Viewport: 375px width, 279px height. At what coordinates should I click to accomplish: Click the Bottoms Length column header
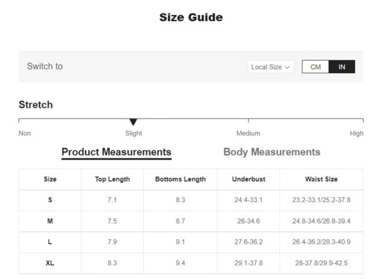[181, 179]
